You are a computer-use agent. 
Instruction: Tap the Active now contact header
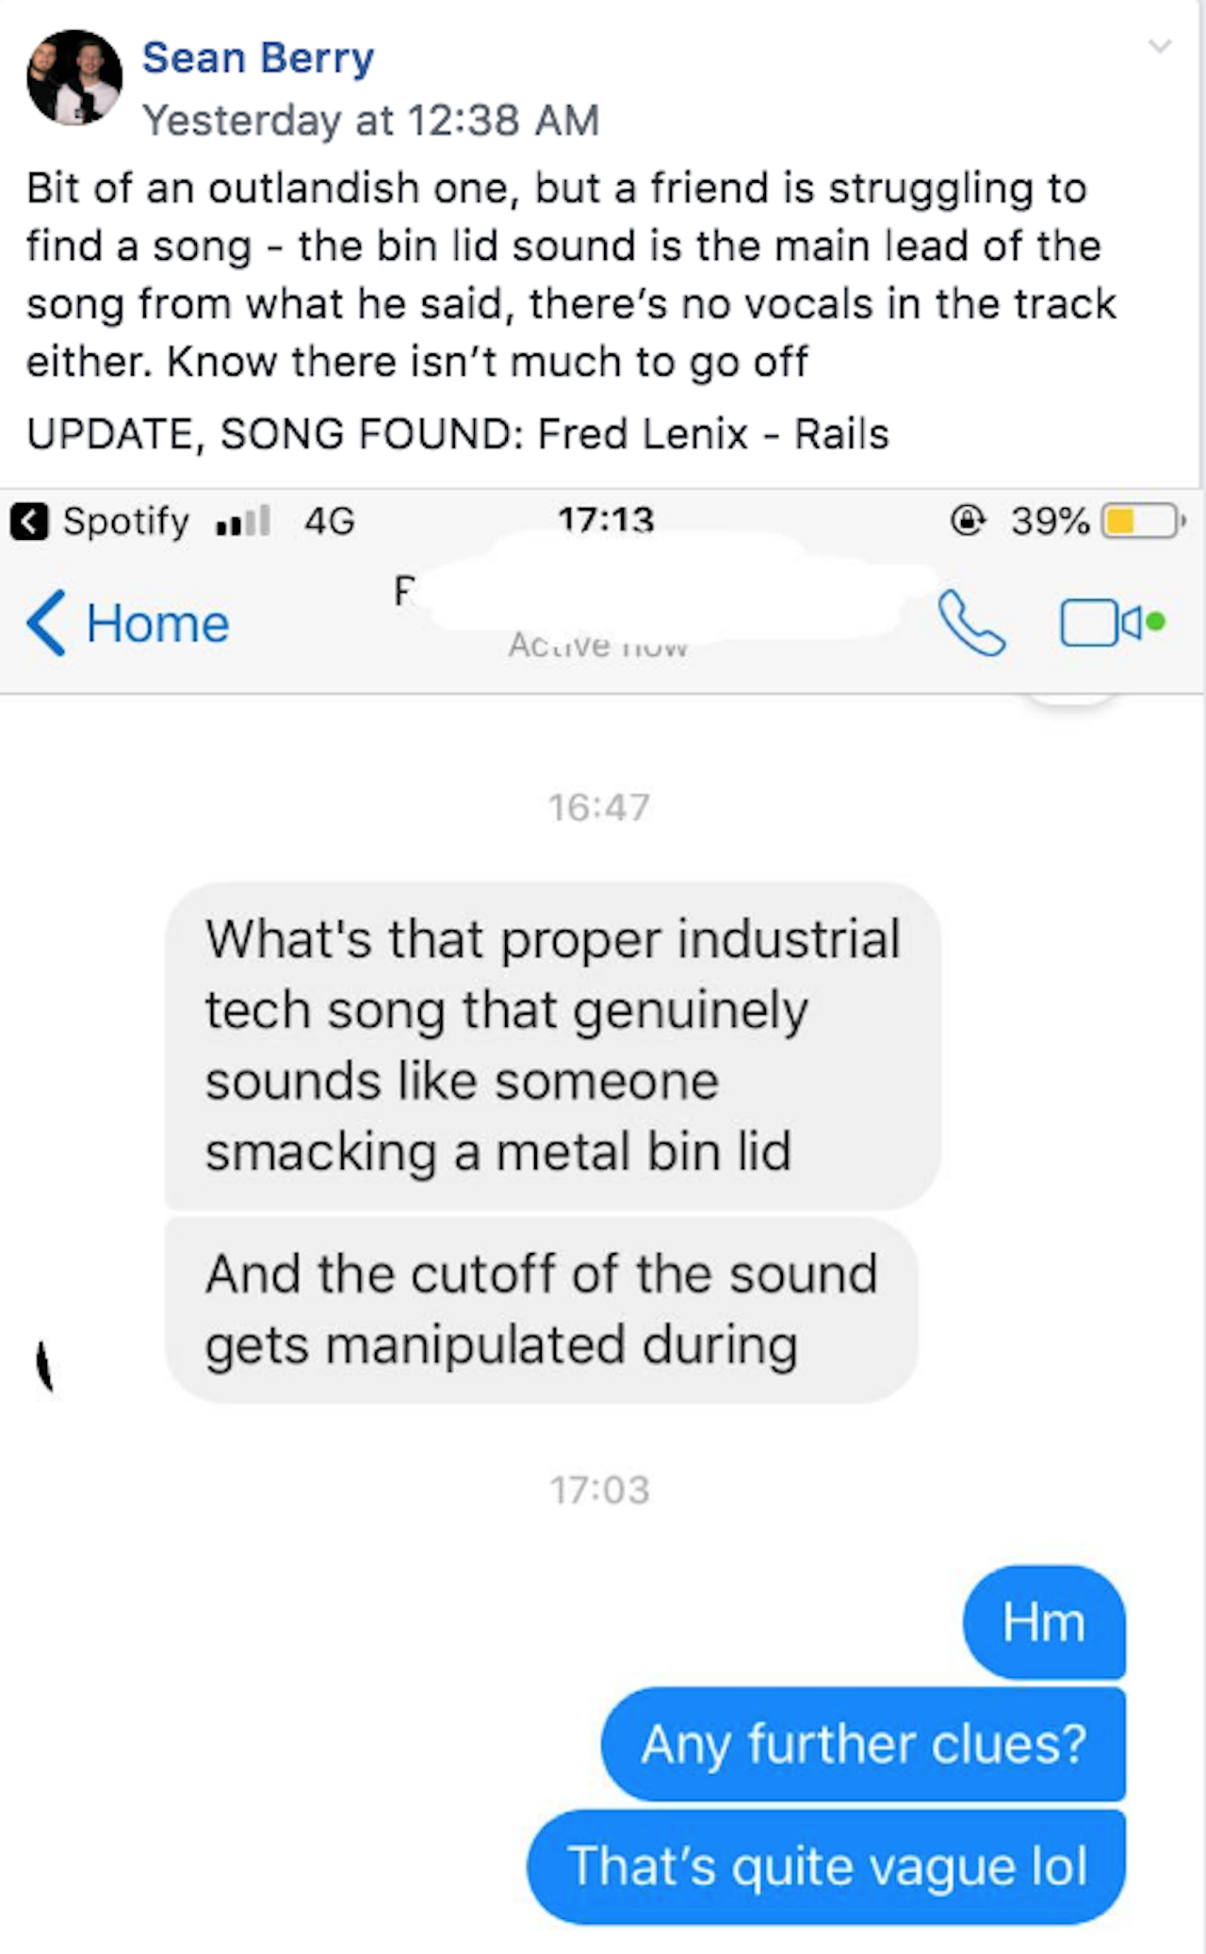598,645
